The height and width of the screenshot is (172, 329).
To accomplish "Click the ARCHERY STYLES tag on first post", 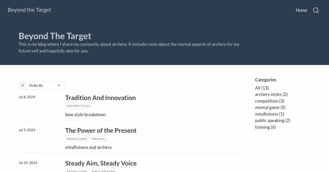I will 78,106.
